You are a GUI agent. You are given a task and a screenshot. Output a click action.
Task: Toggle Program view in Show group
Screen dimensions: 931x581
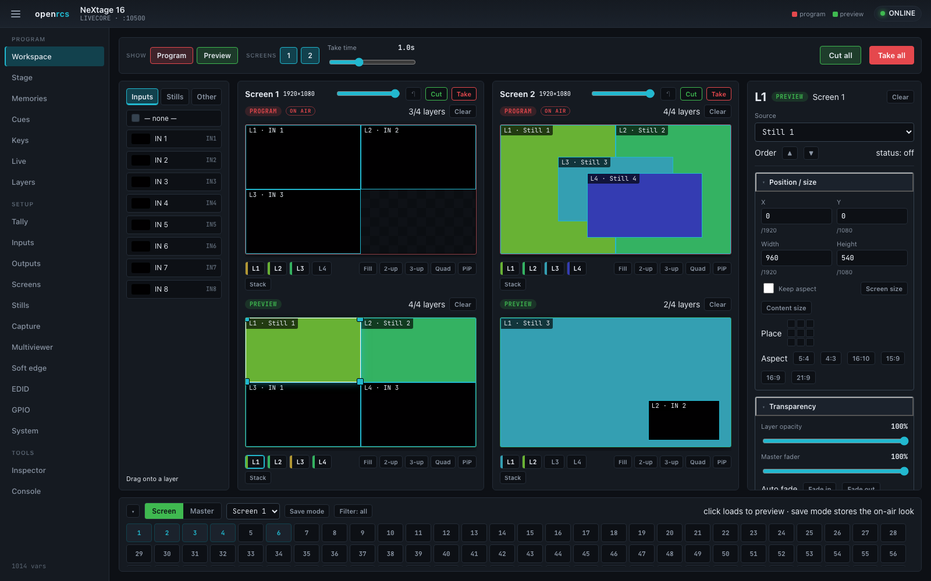pyautogui.click(x=172, y=56)
